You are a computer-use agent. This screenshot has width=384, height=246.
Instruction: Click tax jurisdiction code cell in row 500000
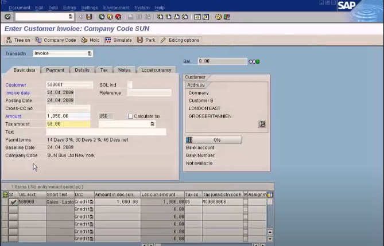(223, 202)
